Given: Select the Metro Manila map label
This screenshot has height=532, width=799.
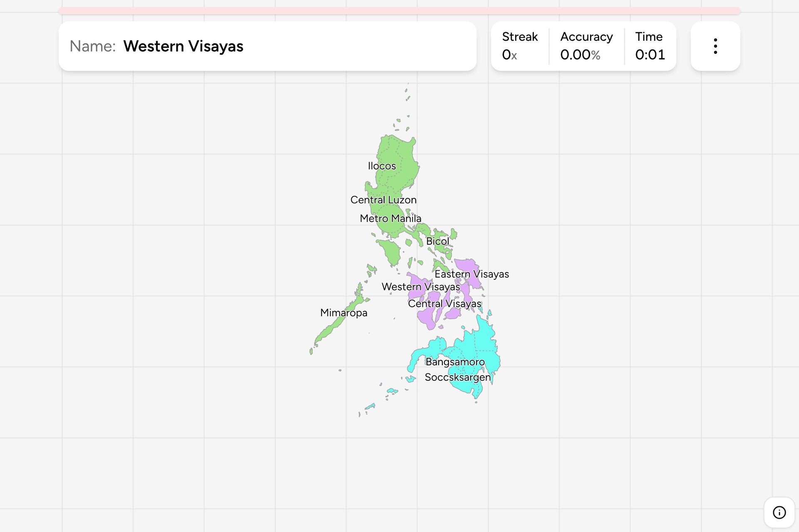Looking at the screenshot, I should pos(390,219).
